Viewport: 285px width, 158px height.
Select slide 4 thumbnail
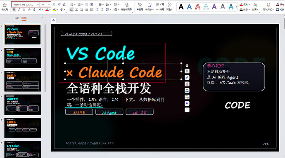click(23, 105)
